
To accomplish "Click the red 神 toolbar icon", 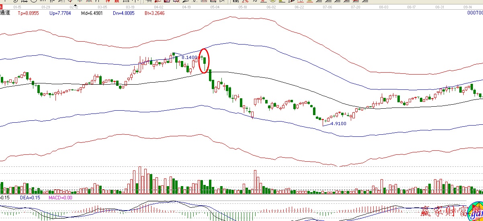I will (107, 1).
